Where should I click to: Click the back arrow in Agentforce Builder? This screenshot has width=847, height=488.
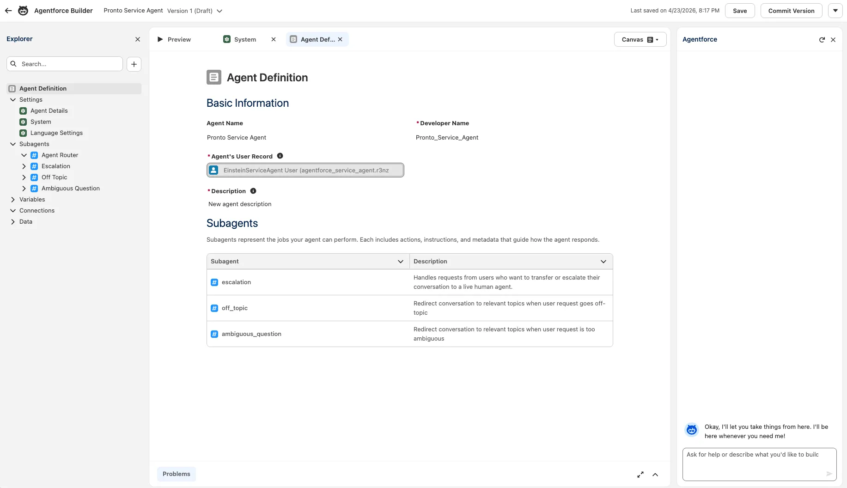[8, 11]
